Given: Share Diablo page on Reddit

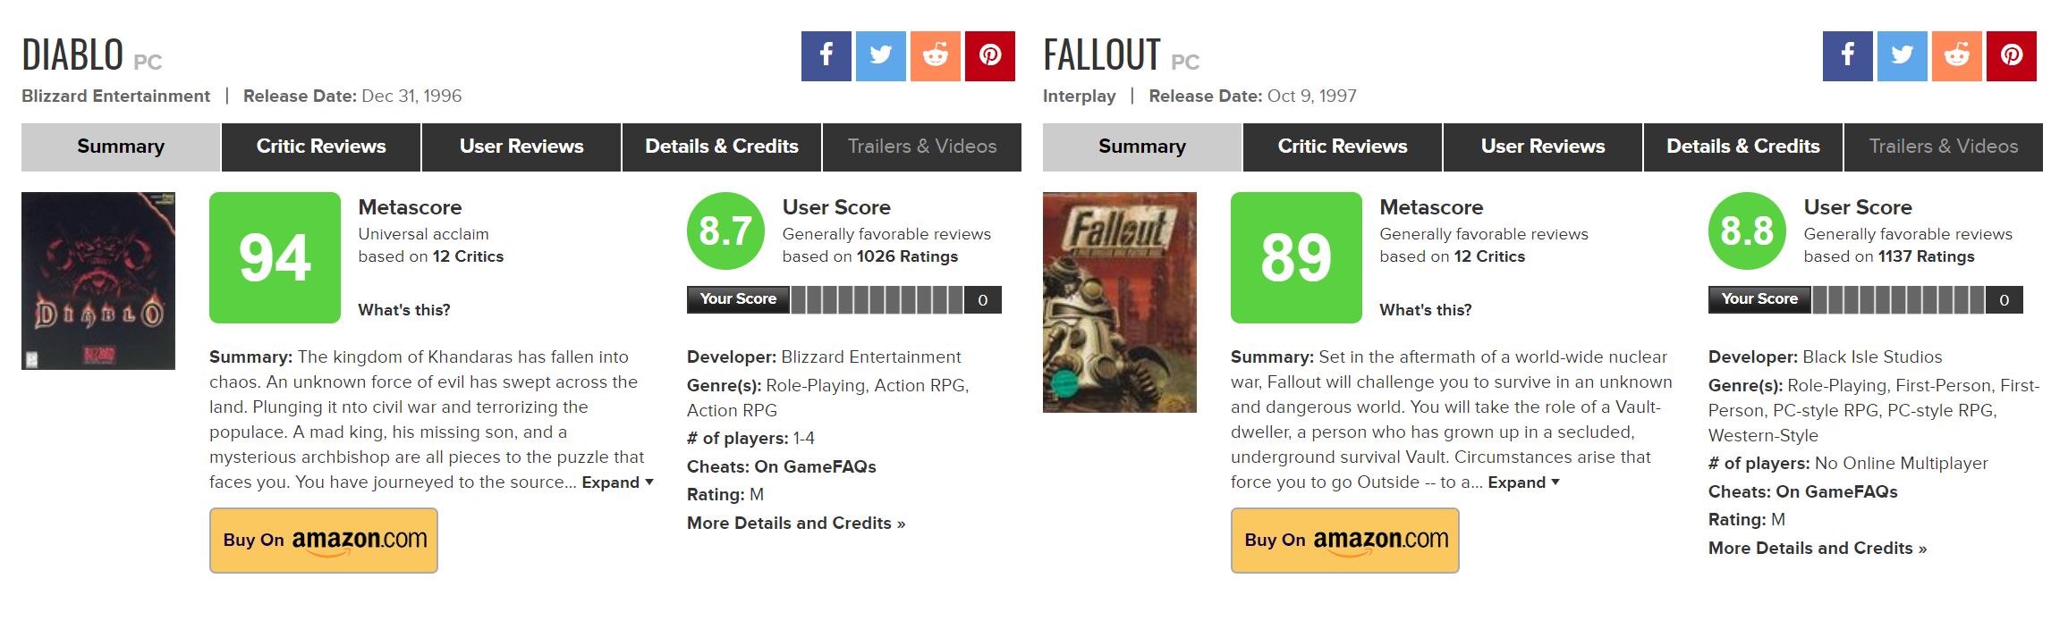Looking at the screenshot, I should click(935, 55).
